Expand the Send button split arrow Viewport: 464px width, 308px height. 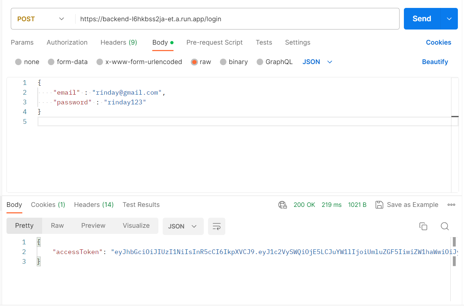pos(449,18)
